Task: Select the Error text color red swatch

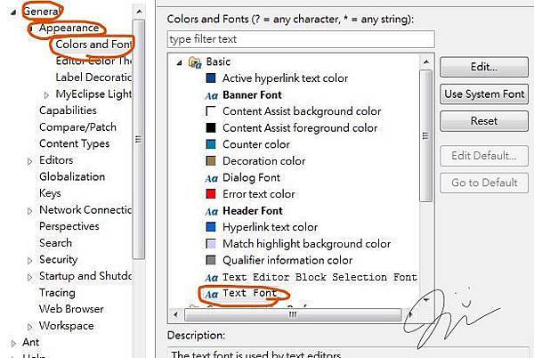Action: pos(211,194)
